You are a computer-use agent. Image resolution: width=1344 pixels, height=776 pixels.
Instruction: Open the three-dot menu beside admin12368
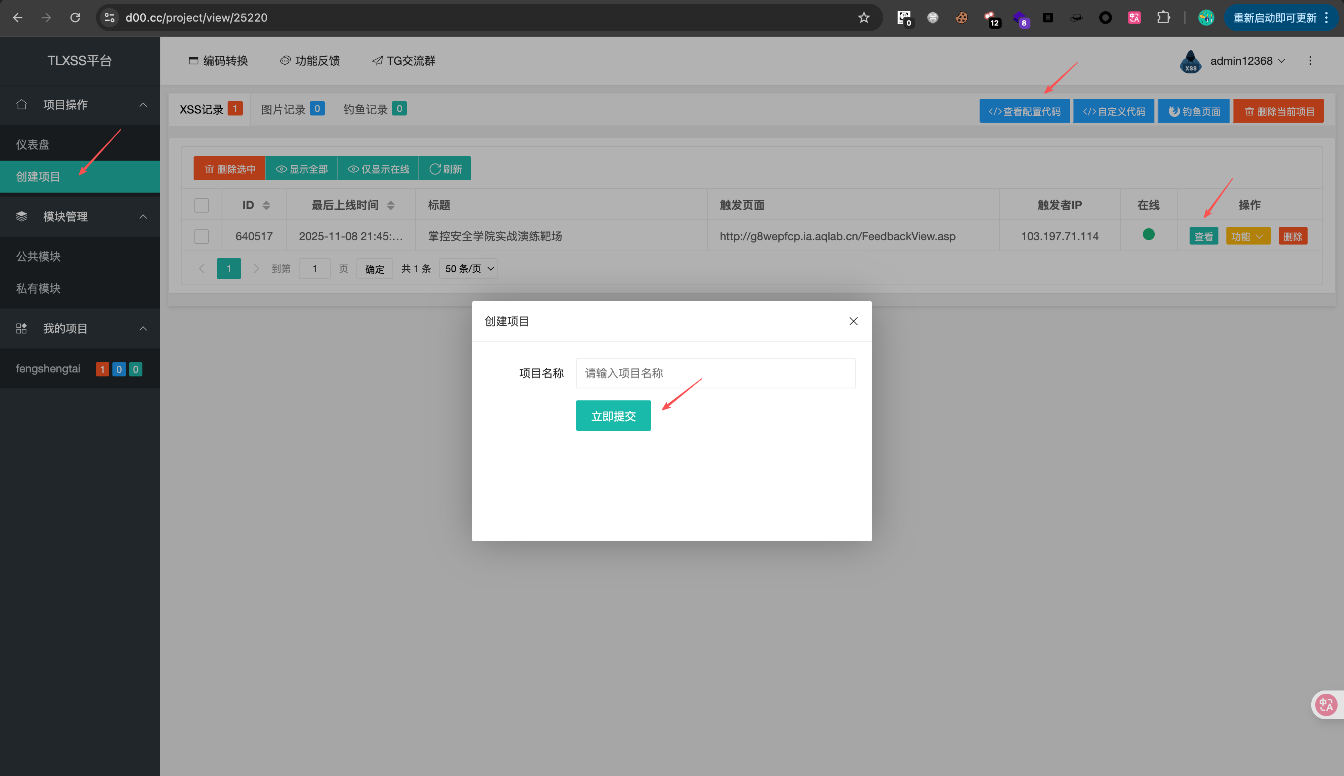[x=1310, y=61]
